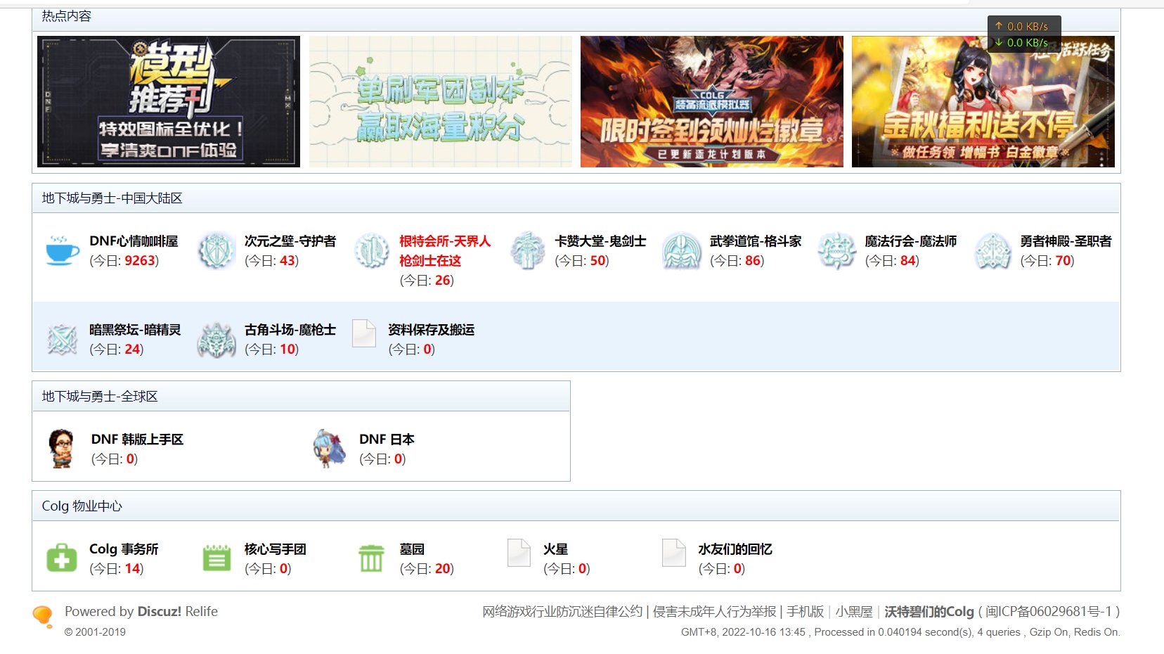Click the 根特会所-天界人 forum emblem icon
Image resolution: width=1164 pixels, height=654 pixels.
tap(372, 251)
